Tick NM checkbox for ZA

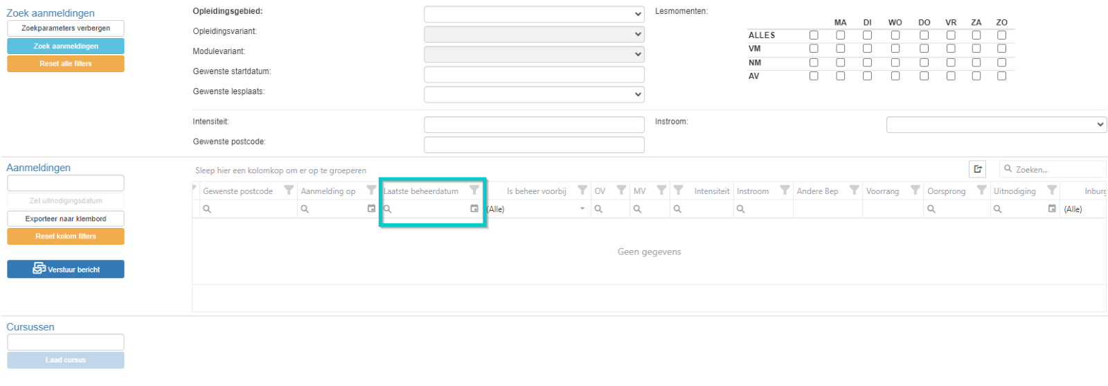(x=976, y=62)
